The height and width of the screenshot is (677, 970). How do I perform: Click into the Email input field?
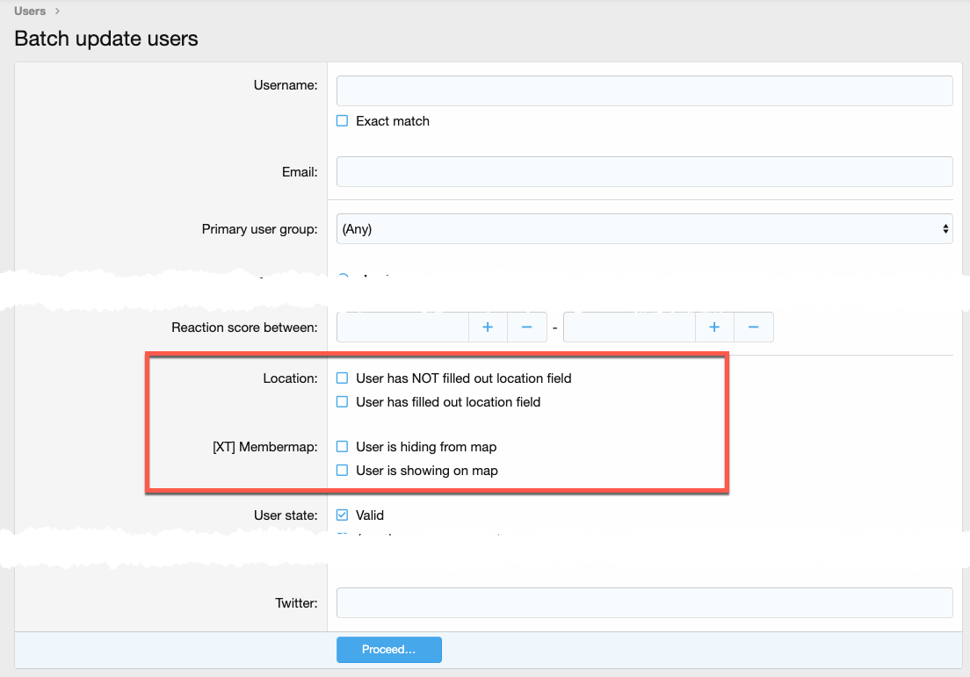coord(644,172)
